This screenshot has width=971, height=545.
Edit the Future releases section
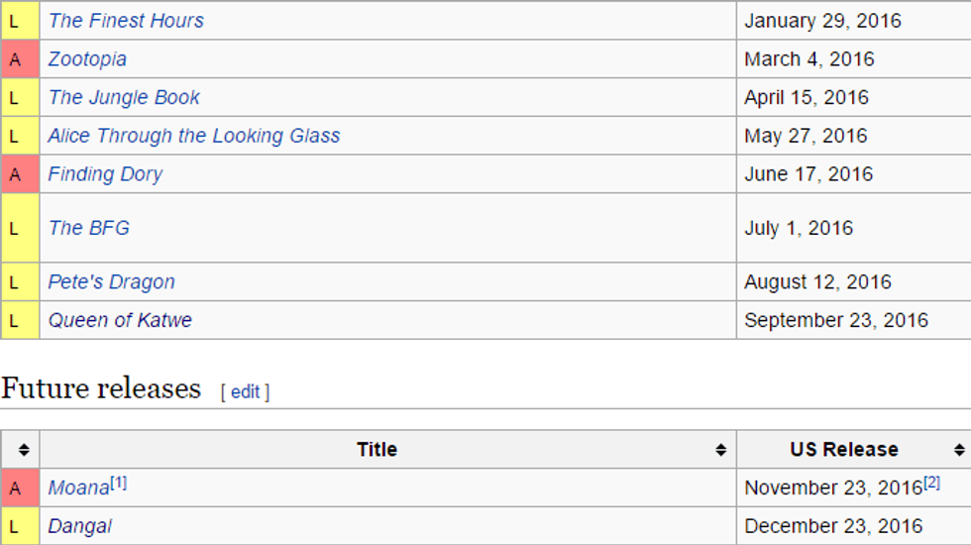[x=245, y=391]
